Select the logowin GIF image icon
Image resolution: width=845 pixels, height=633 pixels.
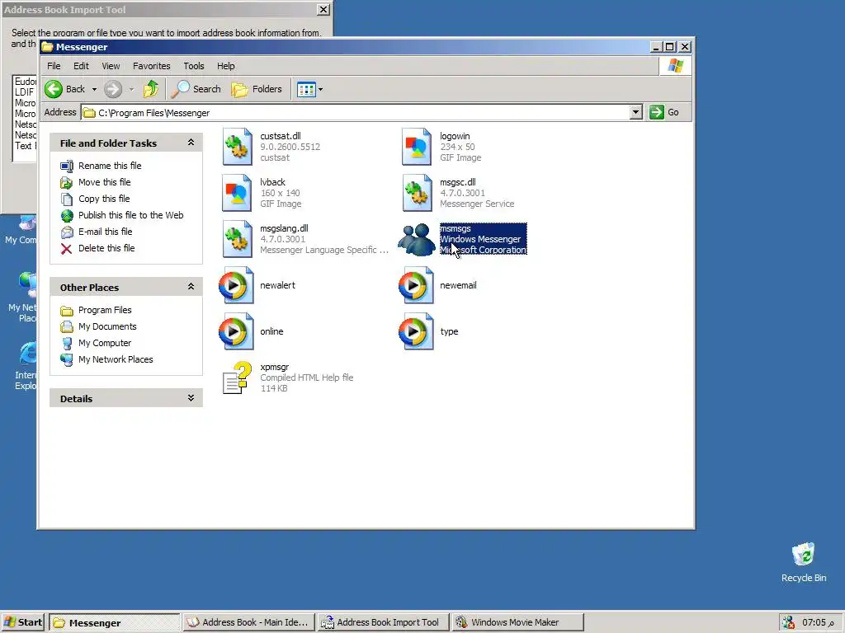417,147
